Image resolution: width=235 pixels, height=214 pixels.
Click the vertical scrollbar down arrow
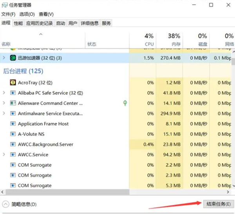click(x=233, y=186)
